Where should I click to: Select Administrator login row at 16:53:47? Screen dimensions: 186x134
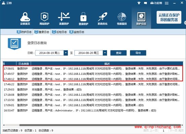tap(93, 110)
